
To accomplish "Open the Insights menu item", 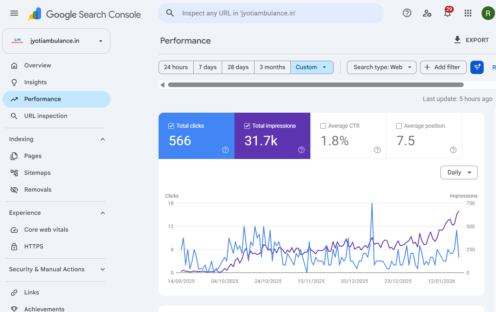I will tap(56, 82).
